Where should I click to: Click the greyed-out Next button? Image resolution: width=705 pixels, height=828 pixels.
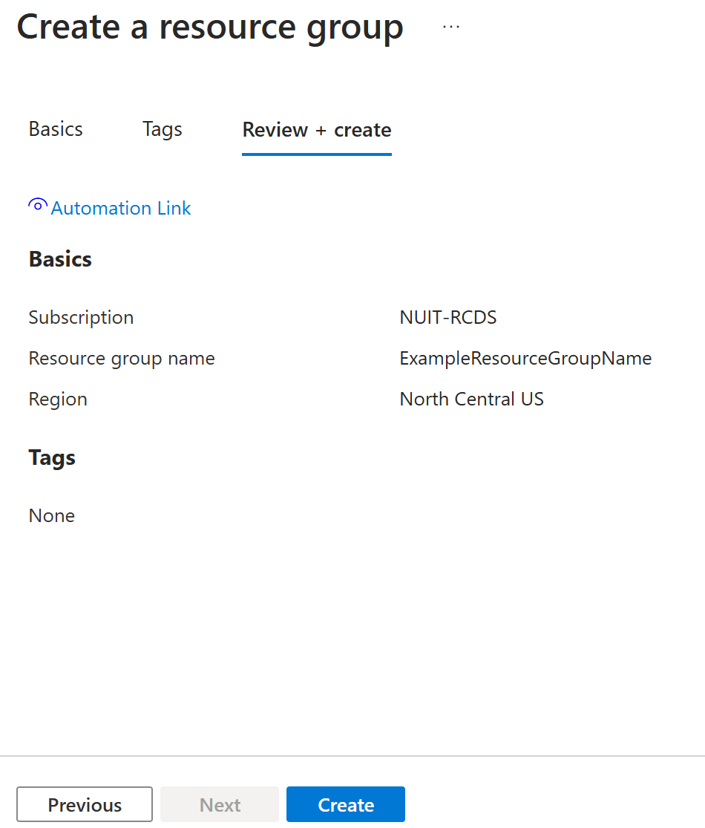coord(220,805)
